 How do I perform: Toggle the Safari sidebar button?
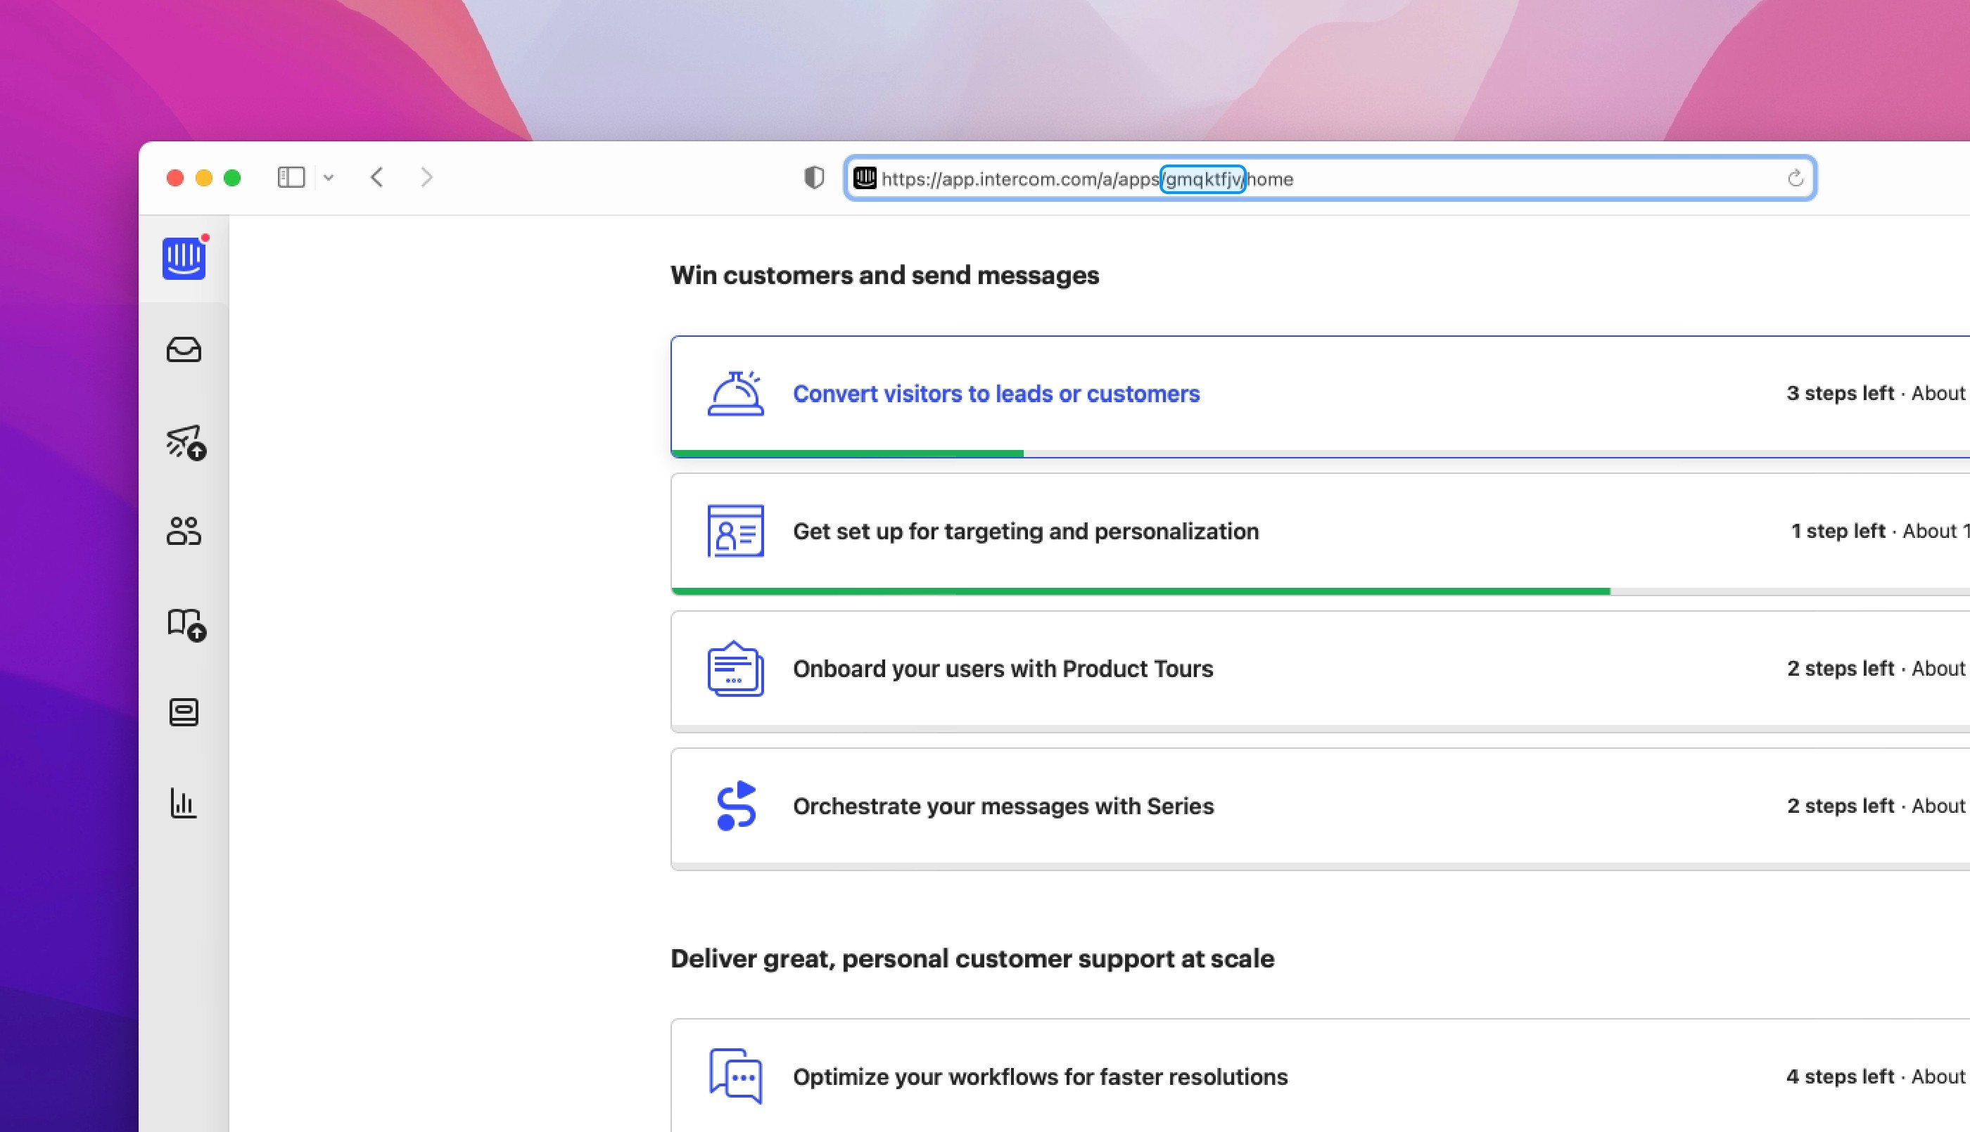coord(291,177)
